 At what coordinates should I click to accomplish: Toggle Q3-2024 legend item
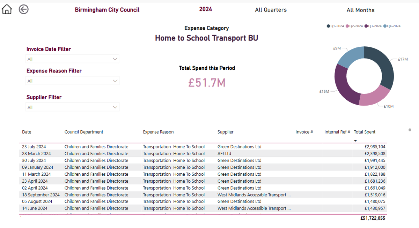pyautogui.click(x=373, y=26)
